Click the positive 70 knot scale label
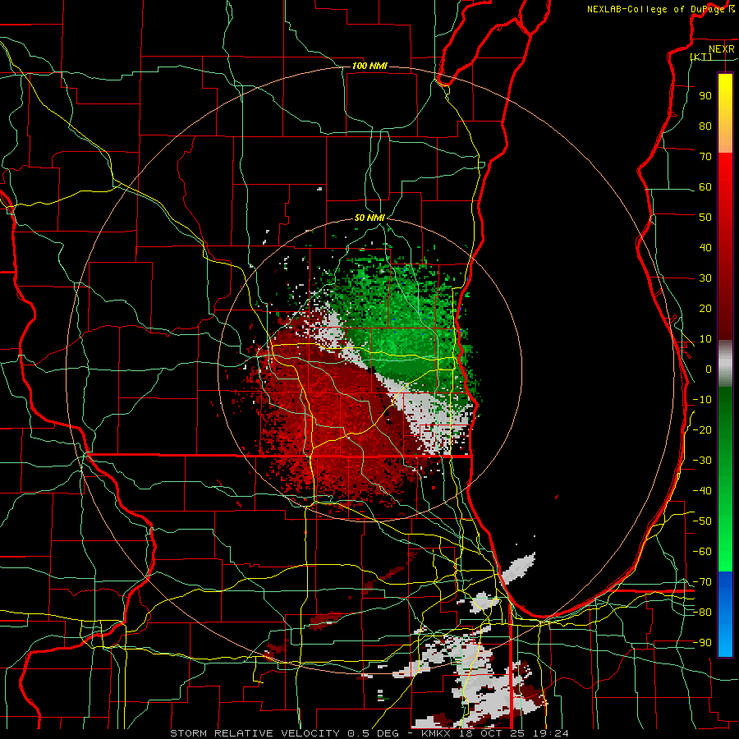This screenshot has height=739, width=739. pyautogui.click(x=705, y=157)
